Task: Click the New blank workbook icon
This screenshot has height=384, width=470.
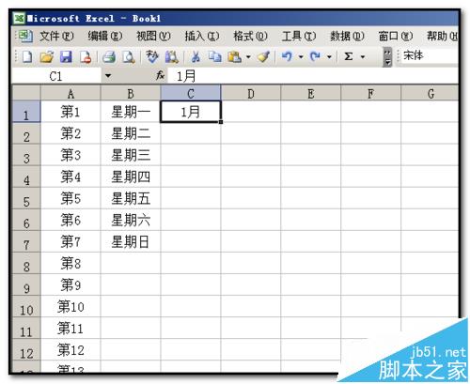Action: coord(27,57)
